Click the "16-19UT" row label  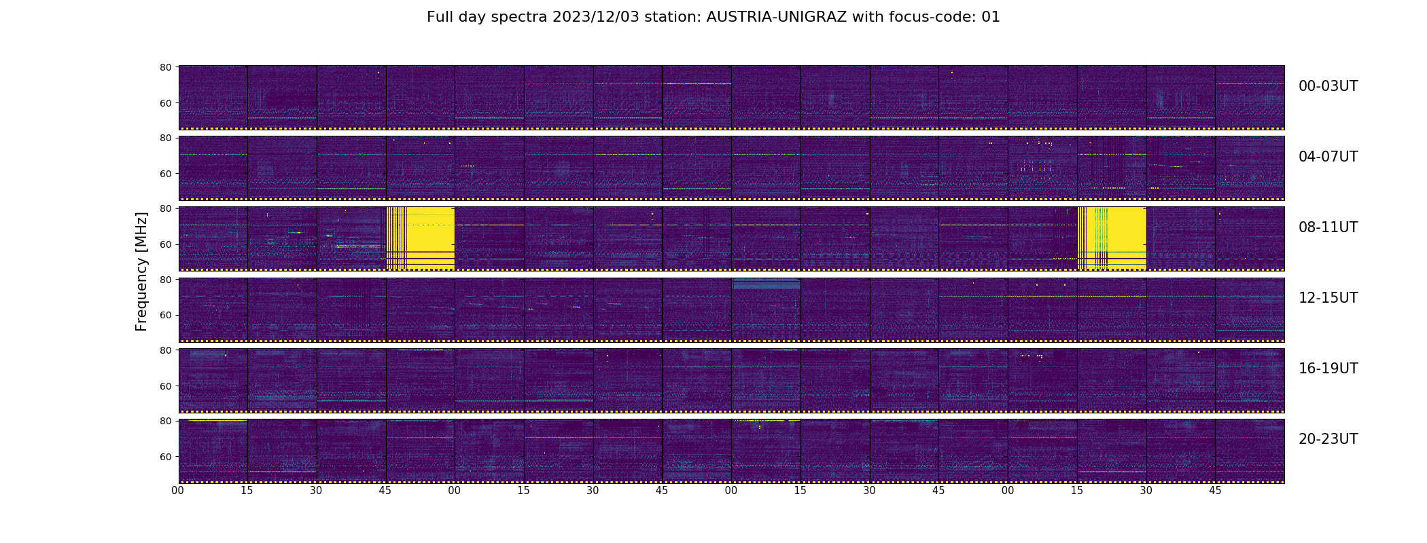coord(1328,369)
